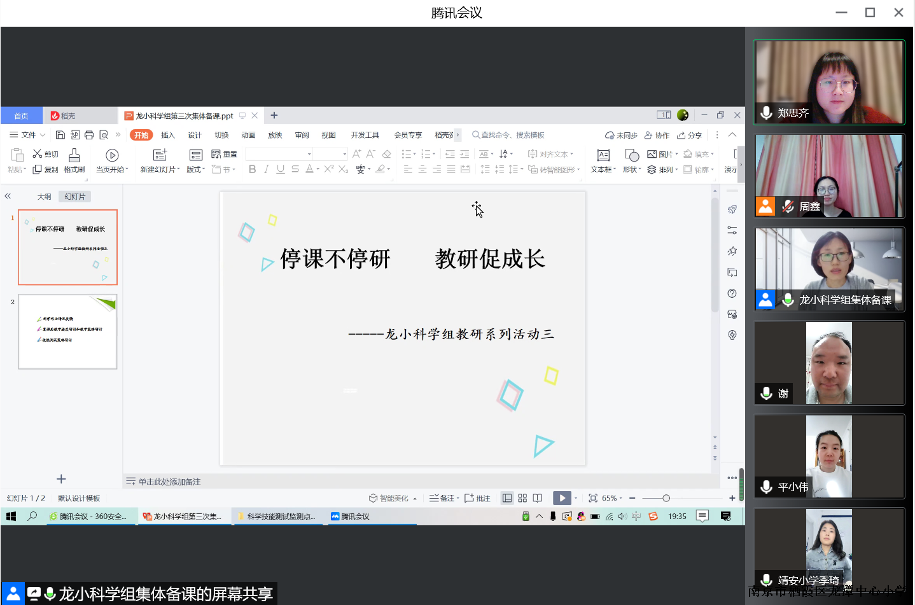Click the zoom slider handle
915x605 pixels.
[x=666, y=498]
